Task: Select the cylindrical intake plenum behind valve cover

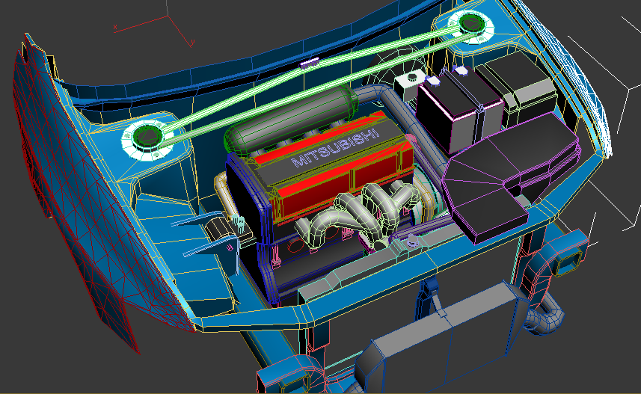Action: [x=292, y=120]
